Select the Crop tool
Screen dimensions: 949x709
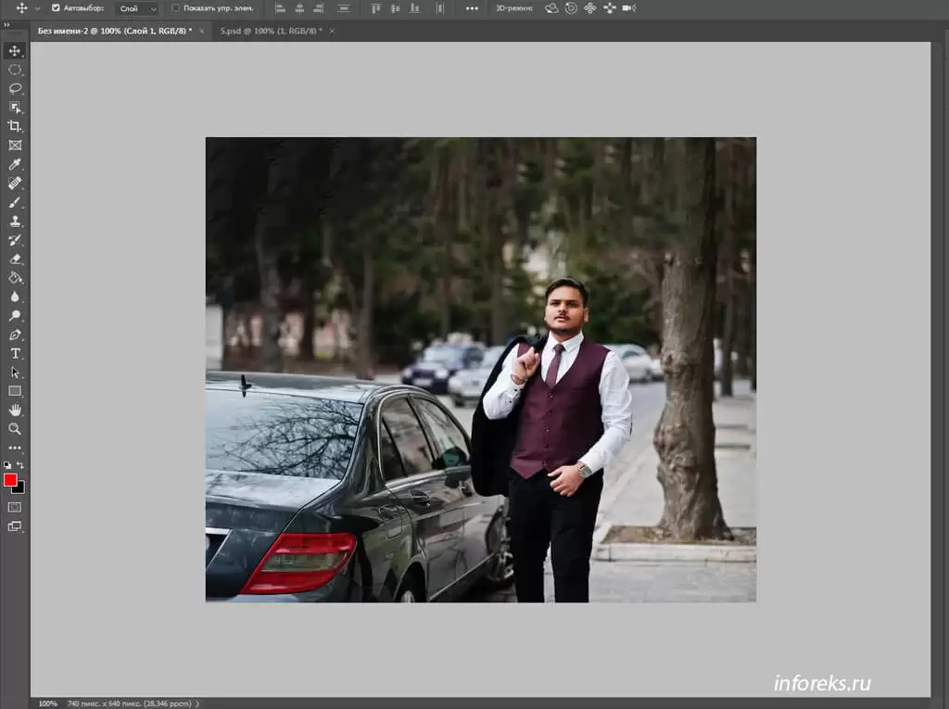point(15,126)
